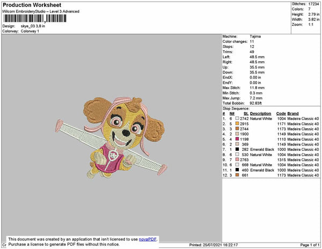Viewport: 322px width, 249px height.
Task: Click stitch count 2915 in stop 2
Action: pos(244,123)
